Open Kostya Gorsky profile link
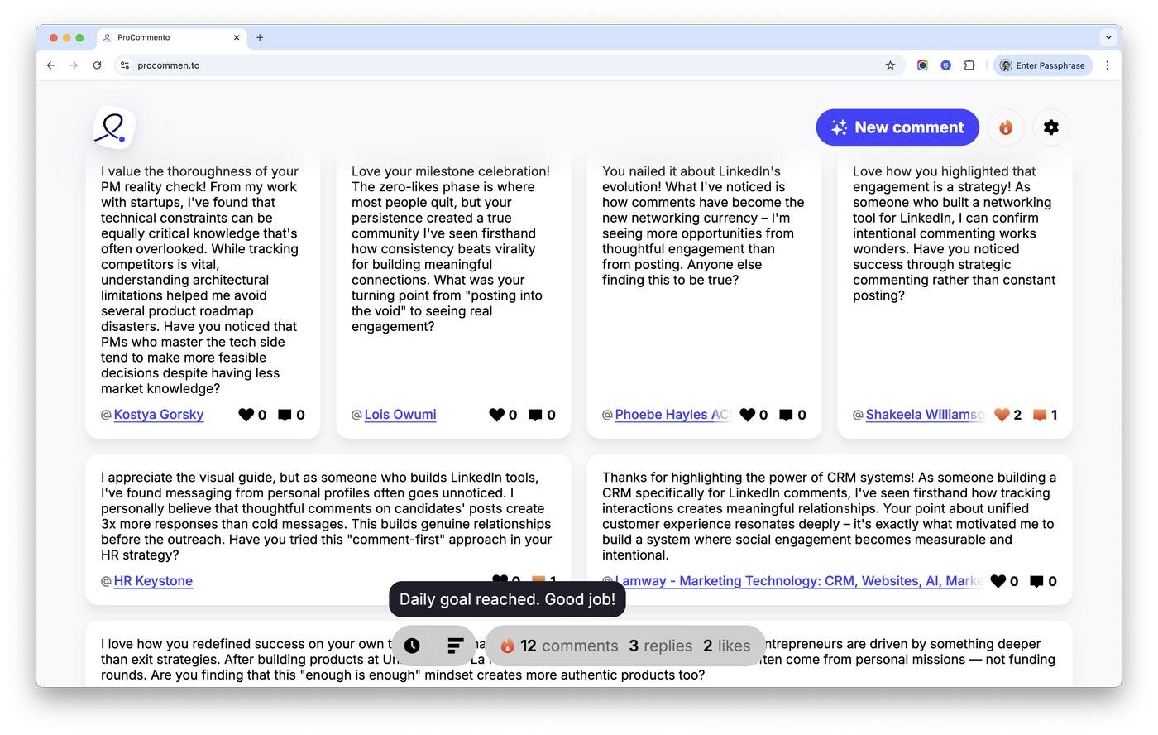Image resolution: width=1158 pixels, height=735 pixels. click(159, 415)
